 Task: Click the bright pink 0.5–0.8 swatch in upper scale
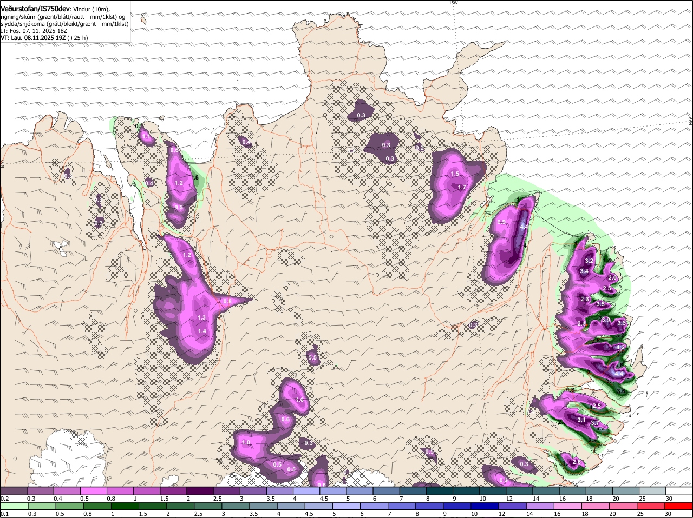pos(93,490)
